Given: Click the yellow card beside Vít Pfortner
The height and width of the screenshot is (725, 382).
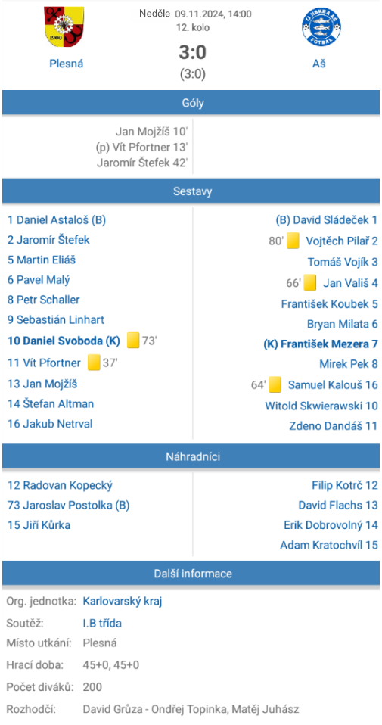Looking at the screenshot, I should tap(94, 362).
